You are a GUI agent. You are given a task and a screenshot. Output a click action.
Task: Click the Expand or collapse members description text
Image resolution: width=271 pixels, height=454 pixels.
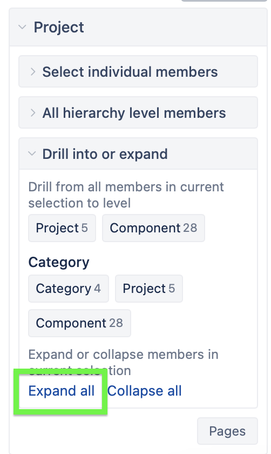[x=123, y=362]
